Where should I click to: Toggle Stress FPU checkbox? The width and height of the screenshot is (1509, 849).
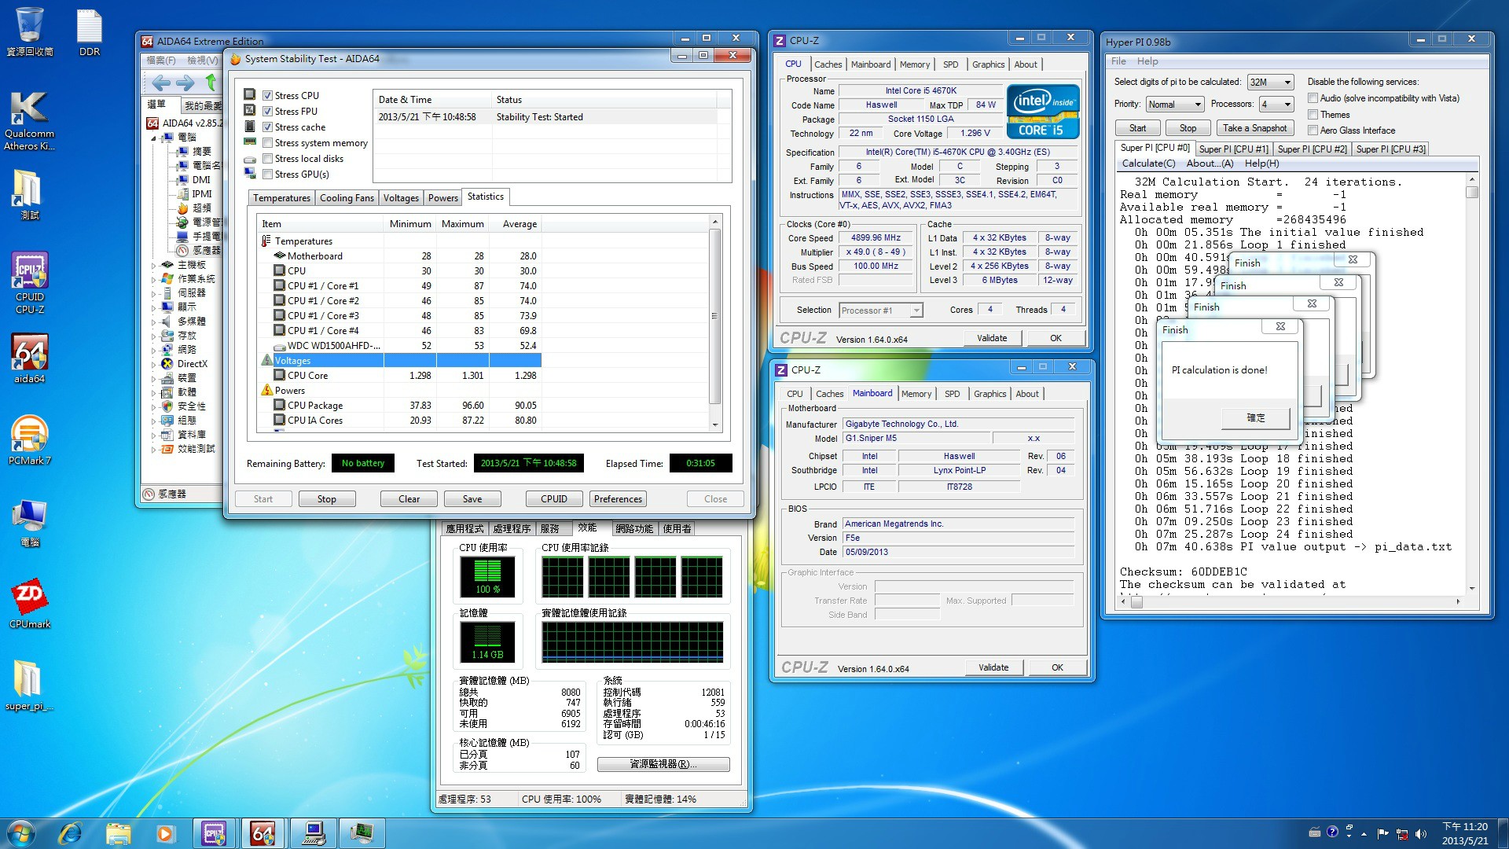(267, 112)
